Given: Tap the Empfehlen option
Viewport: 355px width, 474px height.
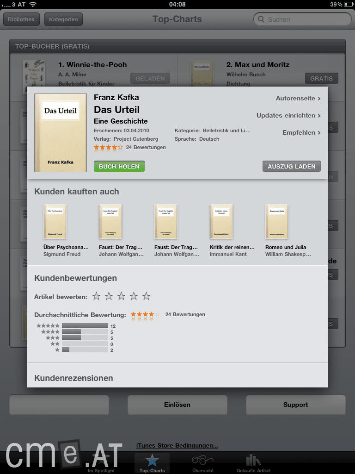Looking at the screenshot, I should [301, 132].
